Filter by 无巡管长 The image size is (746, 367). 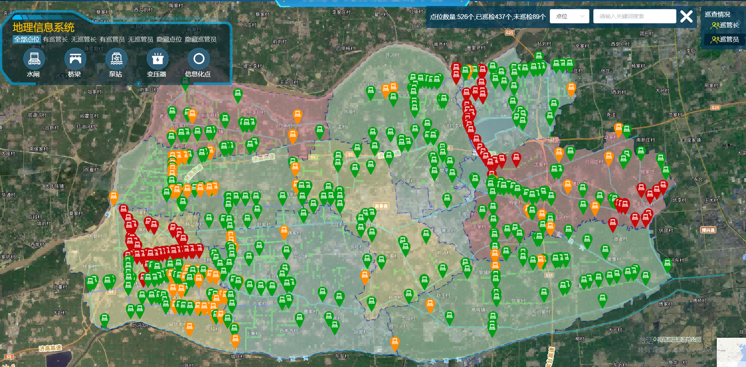pyautogui.click(x=83, y=39)
